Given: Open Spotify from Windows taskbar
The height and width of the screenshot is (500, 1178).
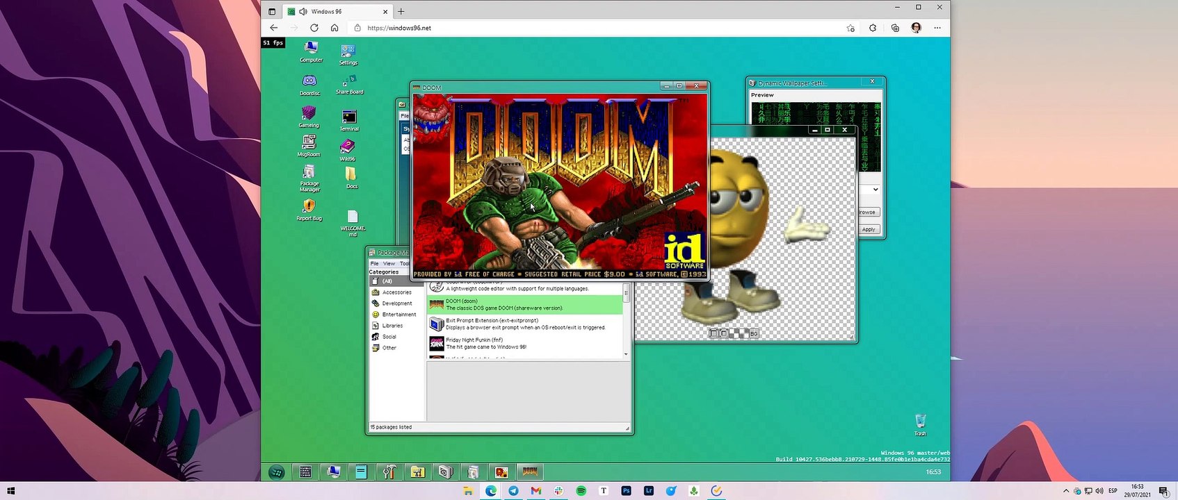Looking at the screenshot, I should [581, 491].
